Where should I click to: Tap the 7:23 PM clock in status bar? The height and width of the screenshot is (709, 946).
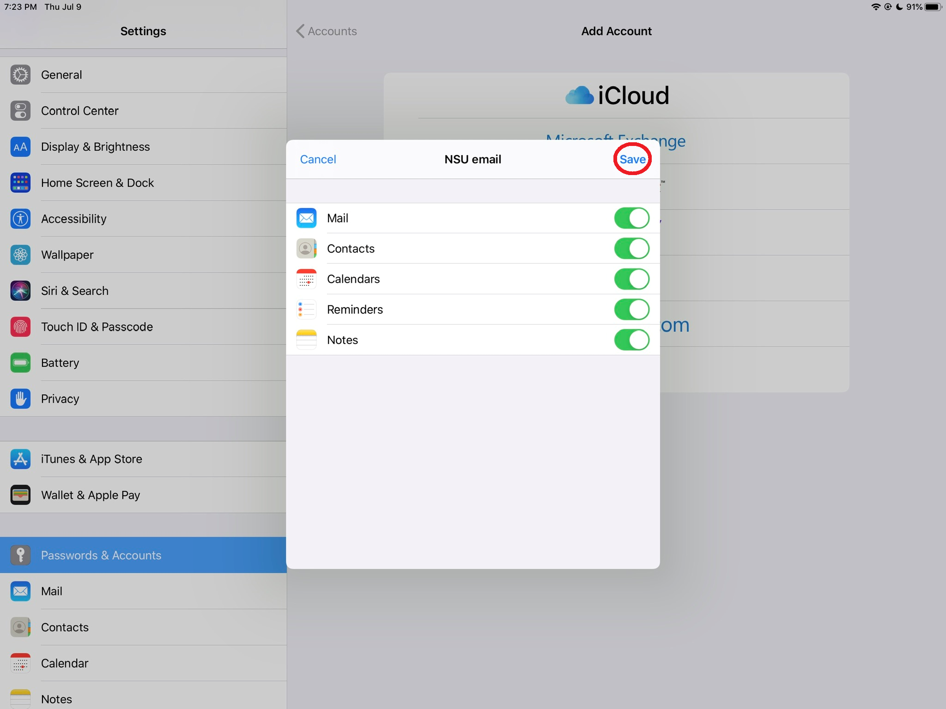(20, 7)
